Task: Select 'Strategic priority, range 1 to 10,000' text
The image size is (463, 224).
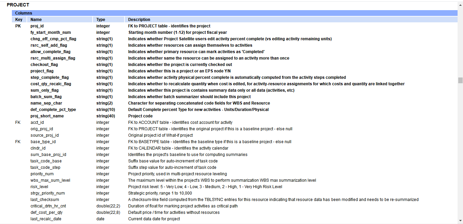Action: pos(160,193)
